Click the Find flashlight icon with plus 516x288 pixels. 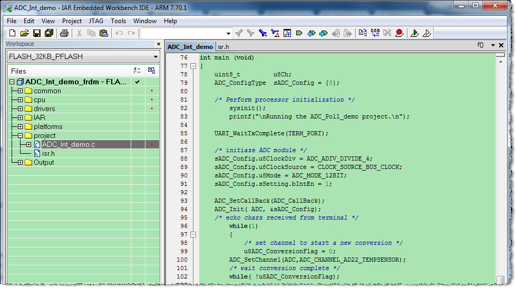262,33
